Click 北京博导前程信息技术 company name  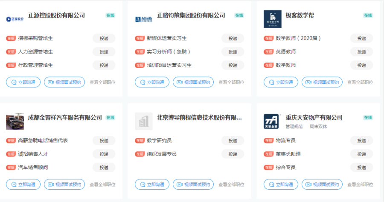point(199,117)
